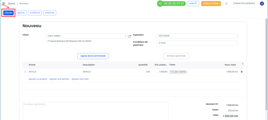Click the ARTICLE row reorder handle
Image resolution: width=268 pixels, height=120 pixels.
(25, 72)
